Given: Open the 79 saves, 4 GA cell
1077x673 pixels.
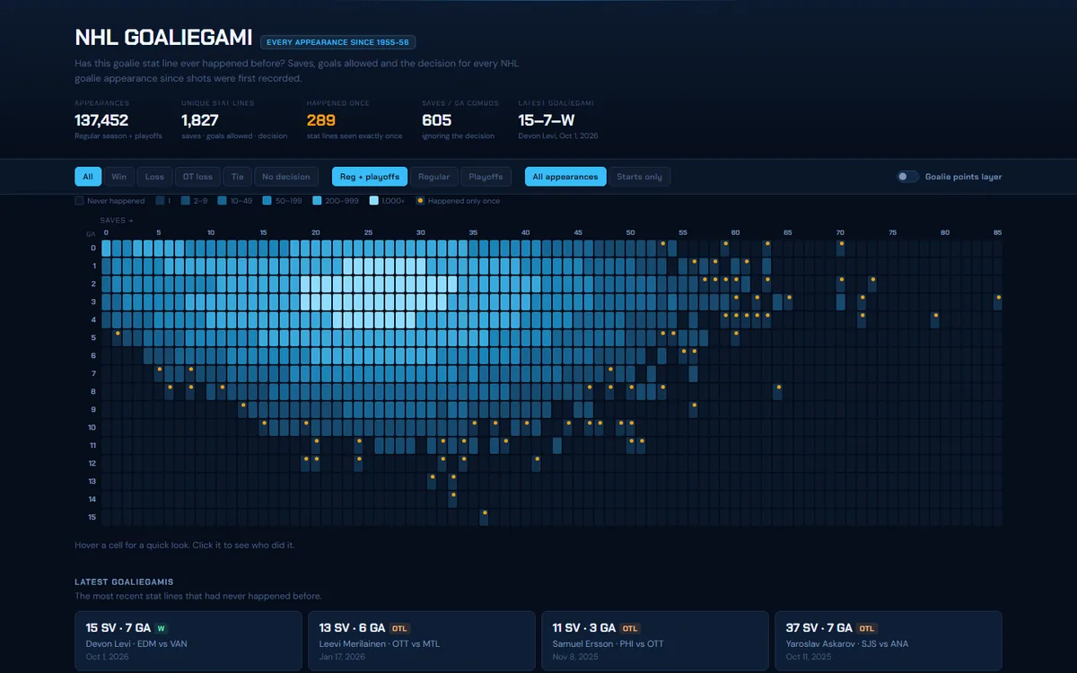Looking at the screenshot, I should click(x=934, y=319).
